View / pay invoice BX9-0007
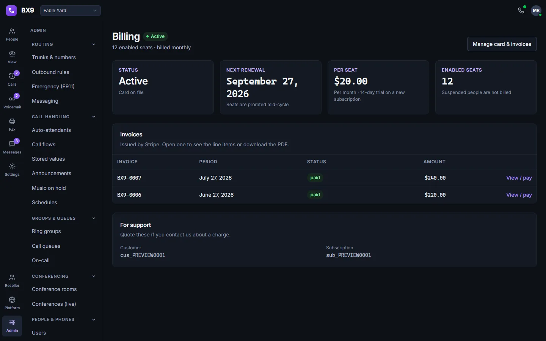 click(x=519, y=178)
